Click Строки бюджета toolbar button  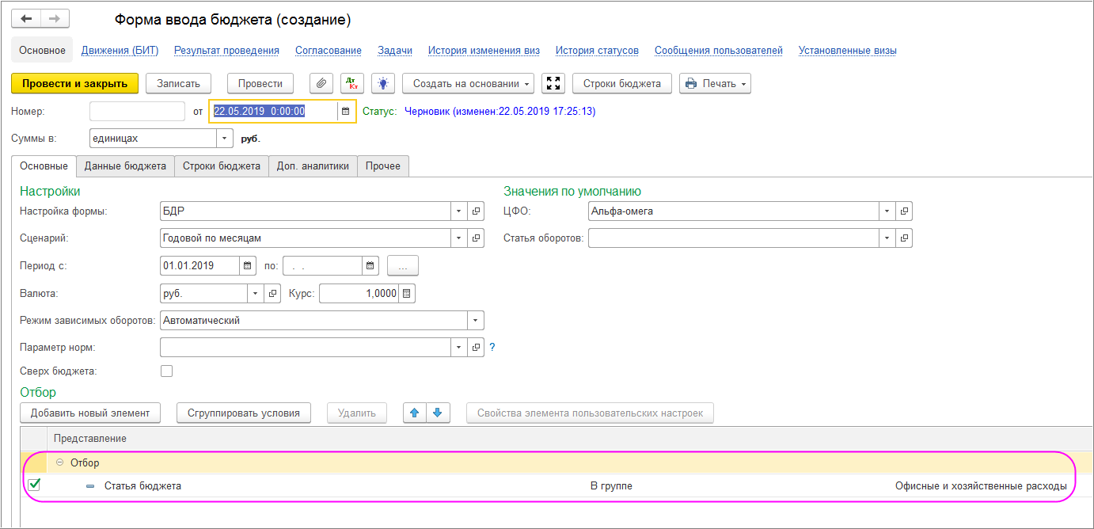tap(622, 83)
